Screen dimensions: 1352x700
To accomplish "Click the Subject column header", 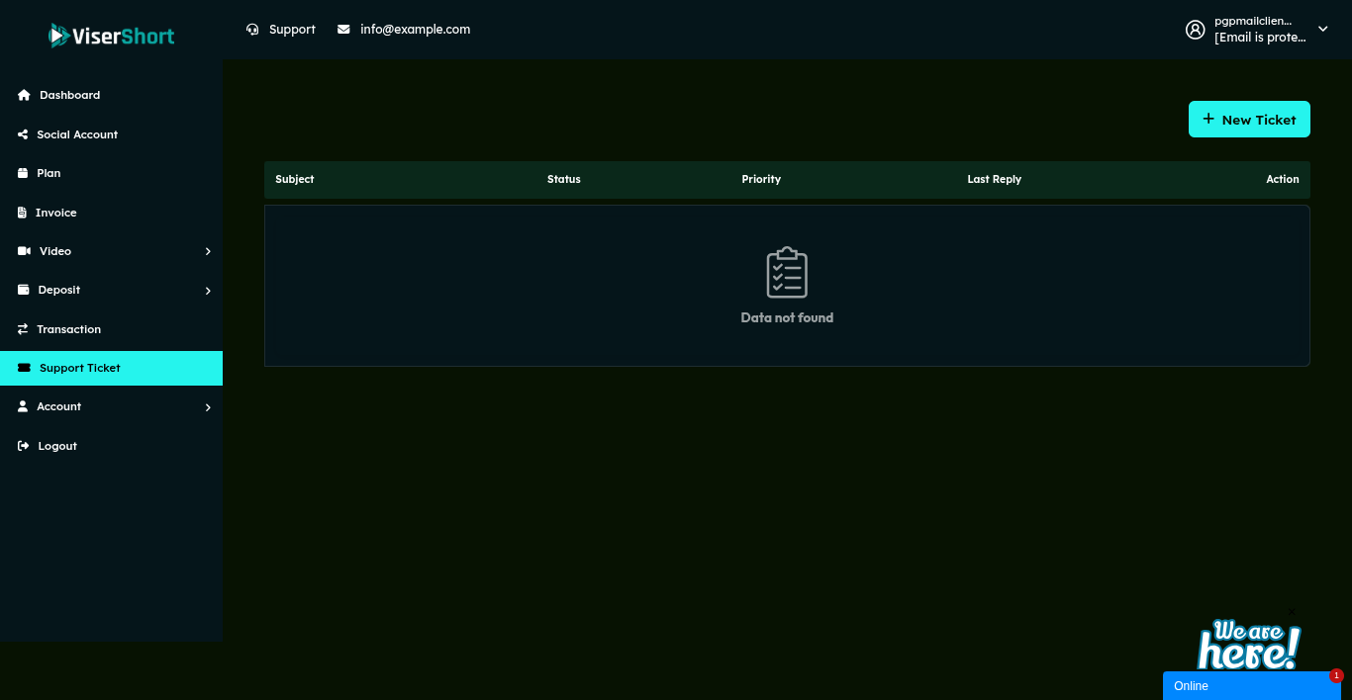I will pyautogui.click(x=295, y=180).
